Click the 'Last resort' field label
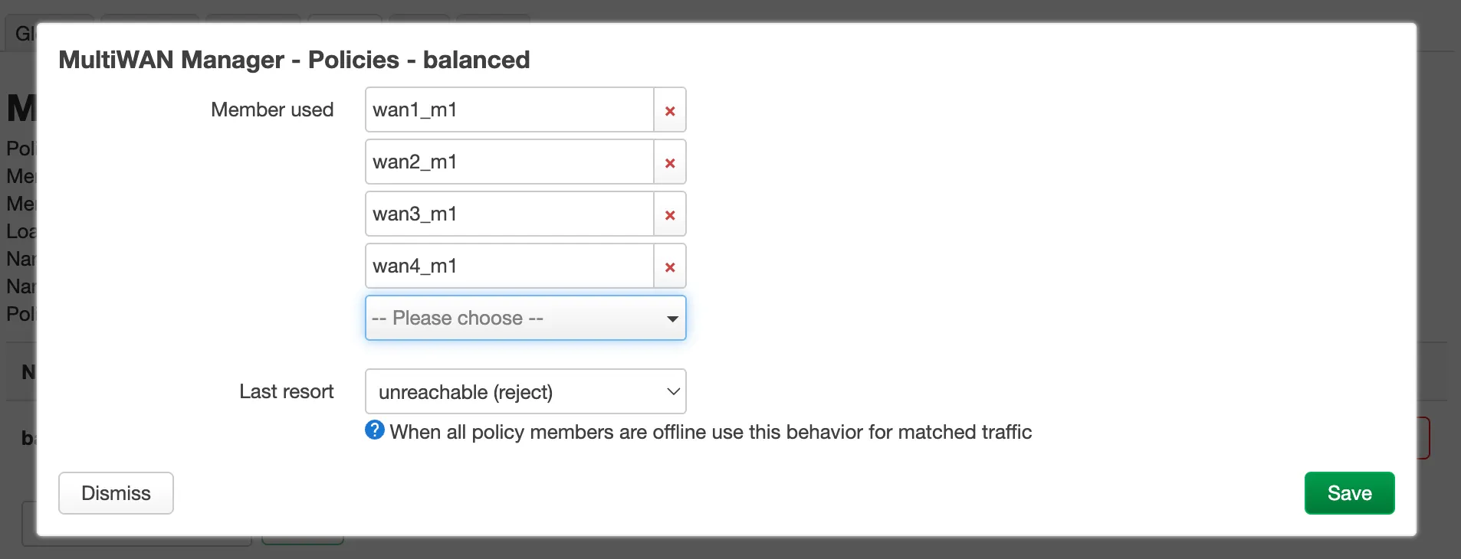 [x=286, y=391]
